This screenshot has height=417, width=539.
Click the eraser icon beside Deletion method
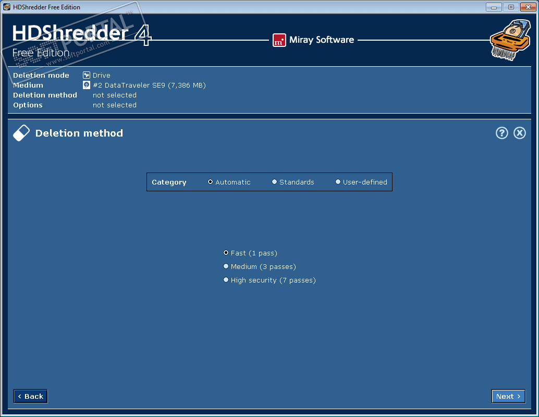click(x=21, y=133)
